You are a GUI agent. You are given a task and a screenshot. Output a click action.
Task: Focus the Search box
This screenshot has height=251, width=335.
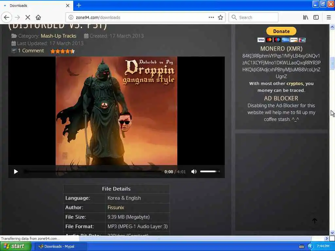click(254, 17)
